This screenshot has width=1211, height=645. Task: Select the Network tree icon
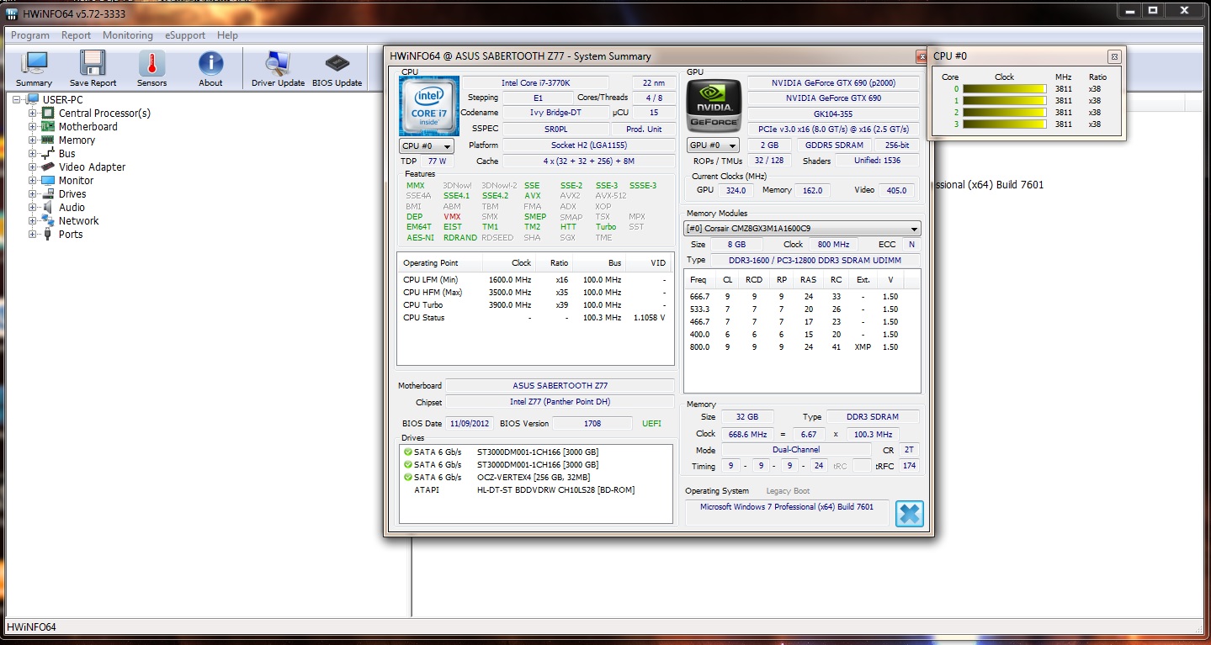tap(48, 220)
